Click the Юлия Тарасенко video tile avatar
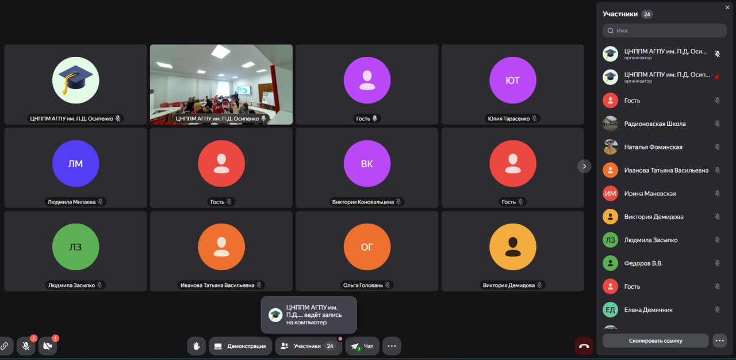Screen dimensions: 736x360 512,81
